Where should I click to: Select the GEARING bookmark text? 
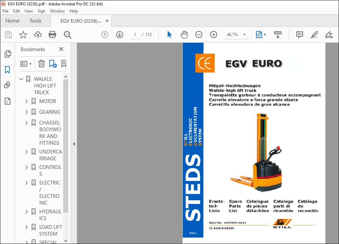(x=49, y=112)
